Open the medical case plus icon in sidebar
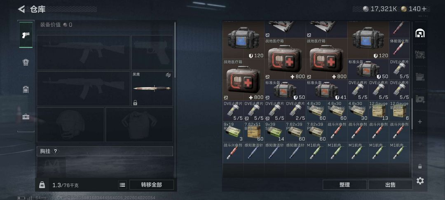 point(420,99)
